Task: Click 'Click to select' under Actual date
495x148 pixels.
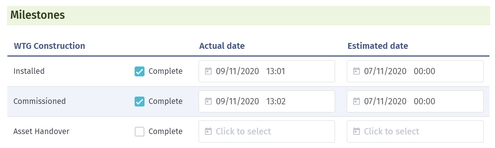Action: pyautogui.click(x=243, y=131)
